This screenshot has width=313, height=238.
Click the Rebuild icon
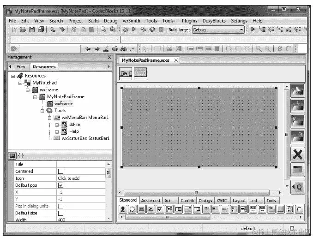pos(152,30)
